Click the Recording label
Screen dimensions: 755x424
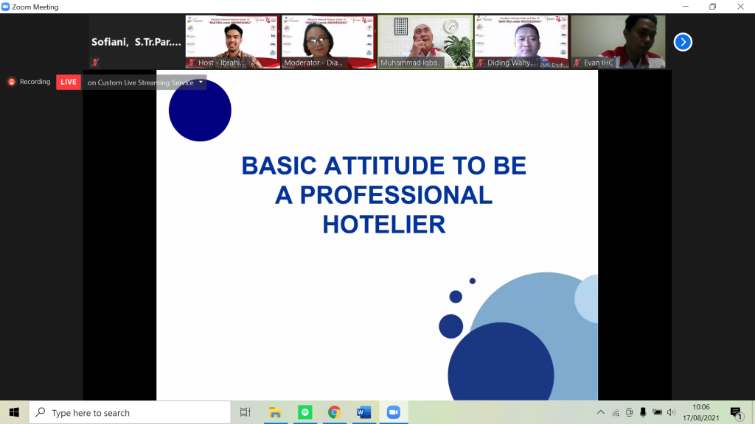point(35,82)
